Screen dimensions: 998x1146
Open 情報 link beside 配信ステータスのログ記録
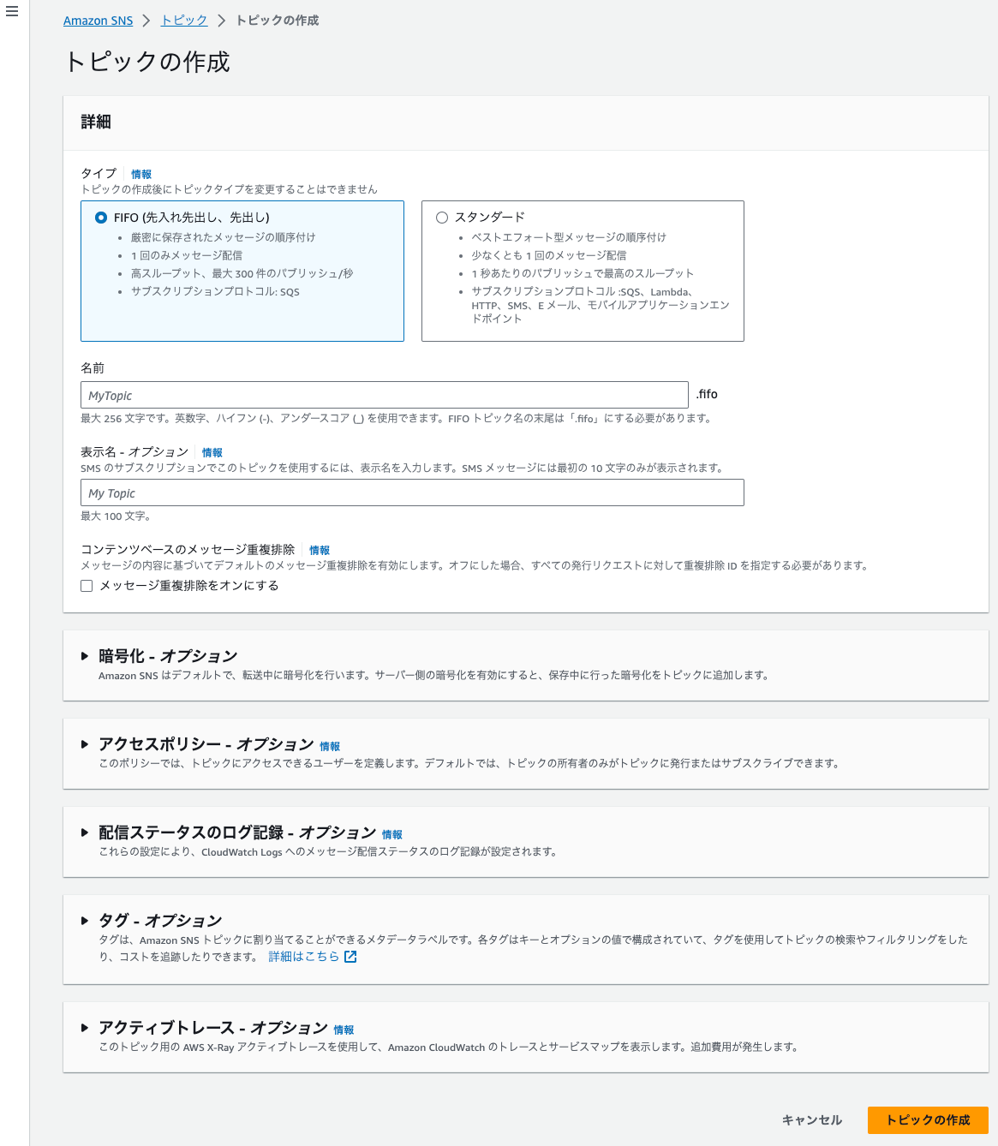(x=392, y=834)
